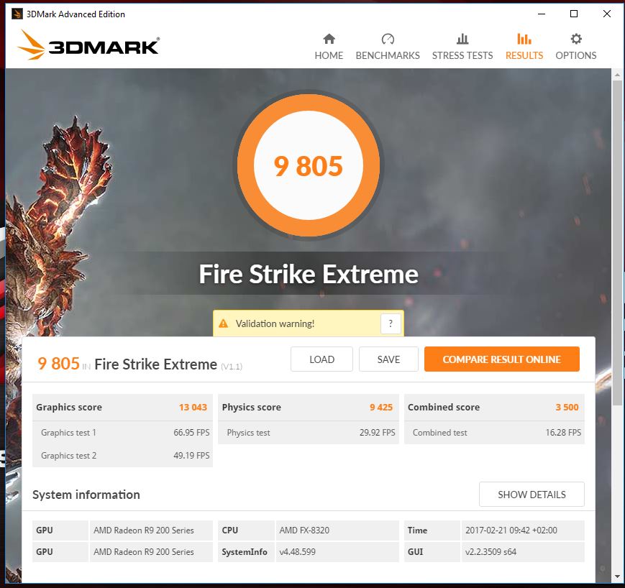This screenshot has width=625, height=588.
Task: Click the 3DMark title bar app icon
Action: point(17,14)
